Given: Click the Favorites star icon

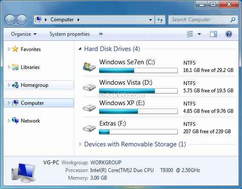Looking at the screenshot, I should pos(15,49).
